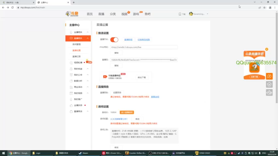Expand the 商业活动 section chevron

click(88, 87)
